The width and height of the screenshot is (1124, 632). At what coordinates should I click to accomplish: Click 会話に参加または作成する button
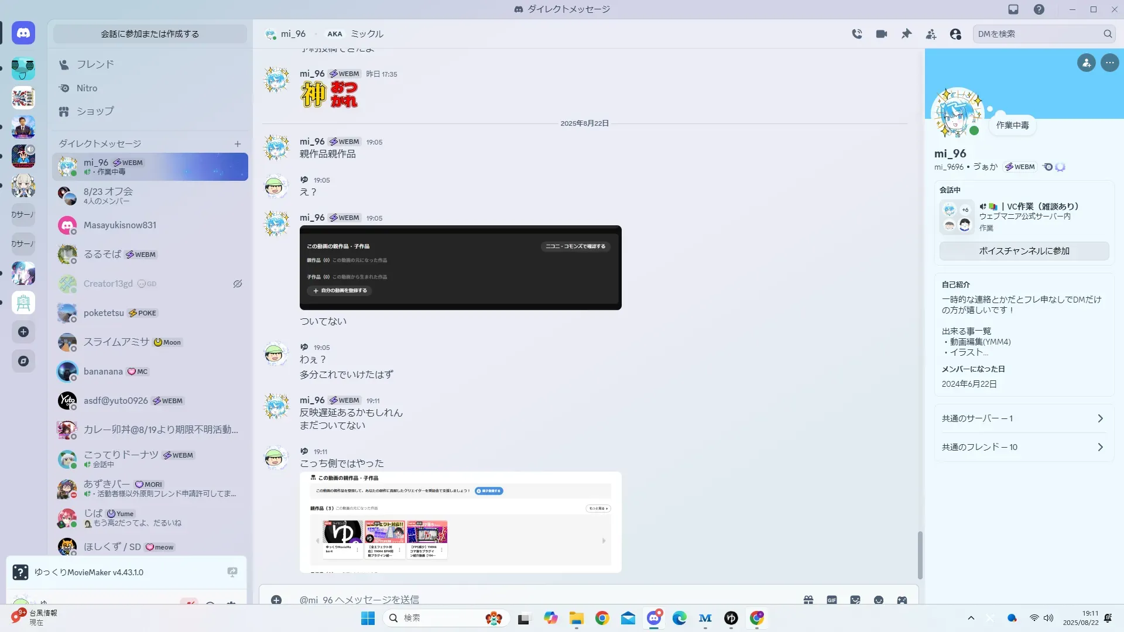150,34
